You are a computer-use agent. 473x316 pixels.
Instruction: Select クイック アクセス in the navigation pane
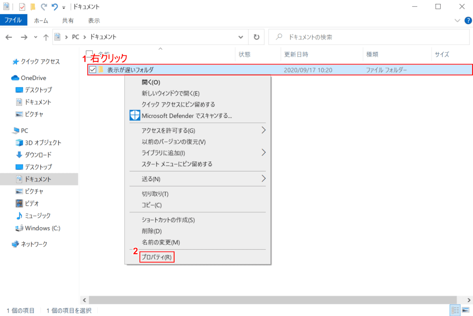pyautogui.click(x=36, y=62)
